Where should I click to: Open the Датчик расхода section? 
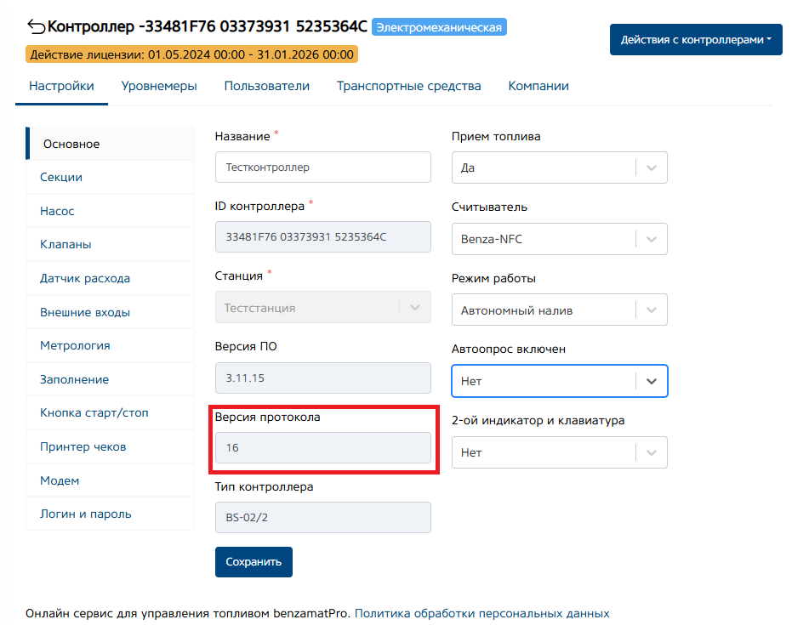tap(85, 278)
